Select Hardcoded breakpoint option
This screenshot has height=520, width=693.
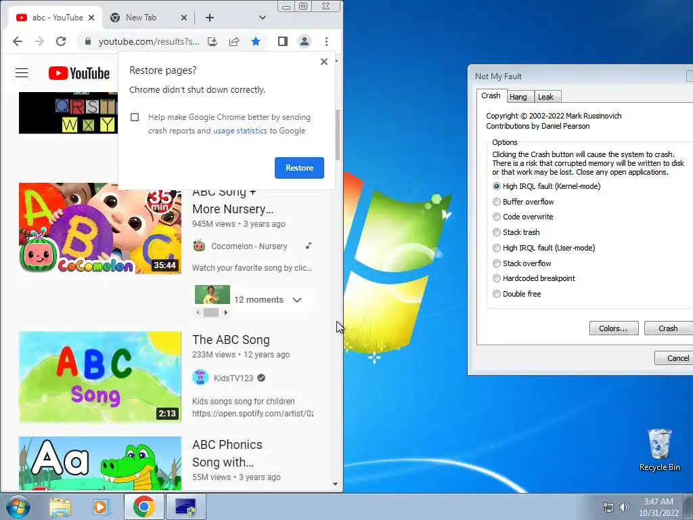[497, 278]
